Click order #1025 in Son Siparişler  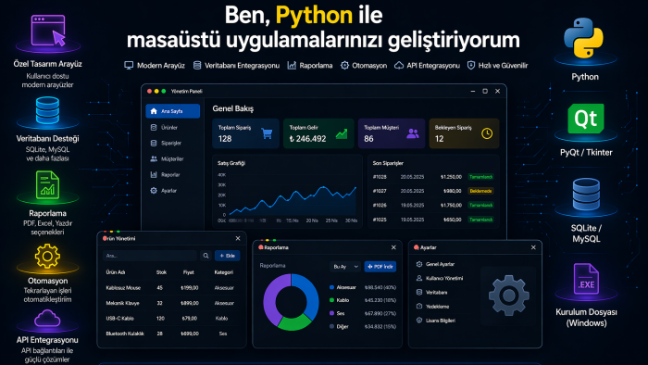(432, 220)
